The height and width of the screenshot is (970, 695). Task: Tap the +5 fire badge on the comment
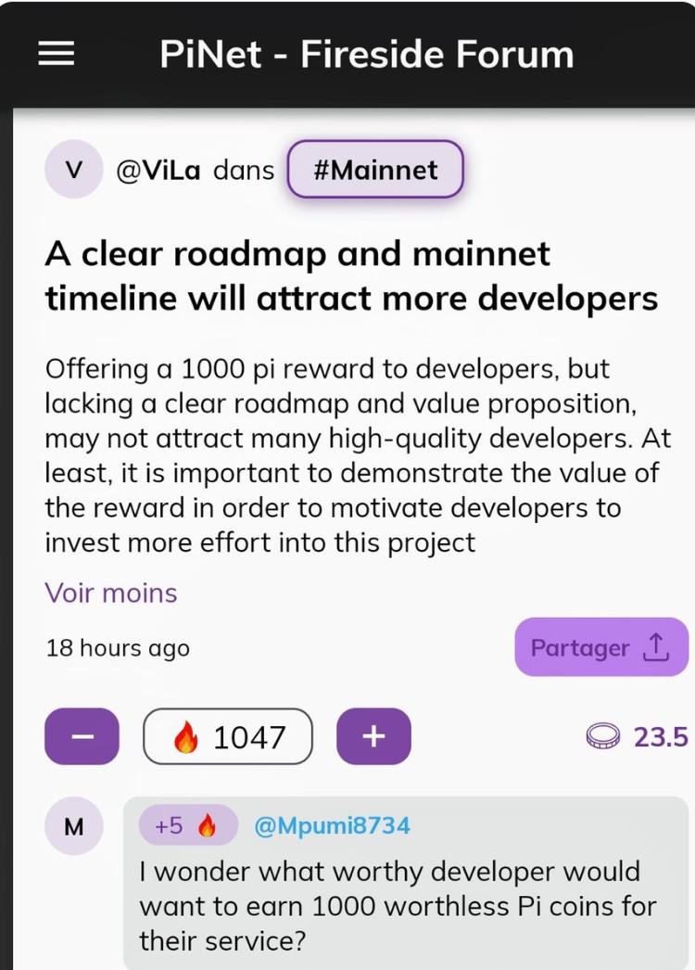click(x=189, y=825)
